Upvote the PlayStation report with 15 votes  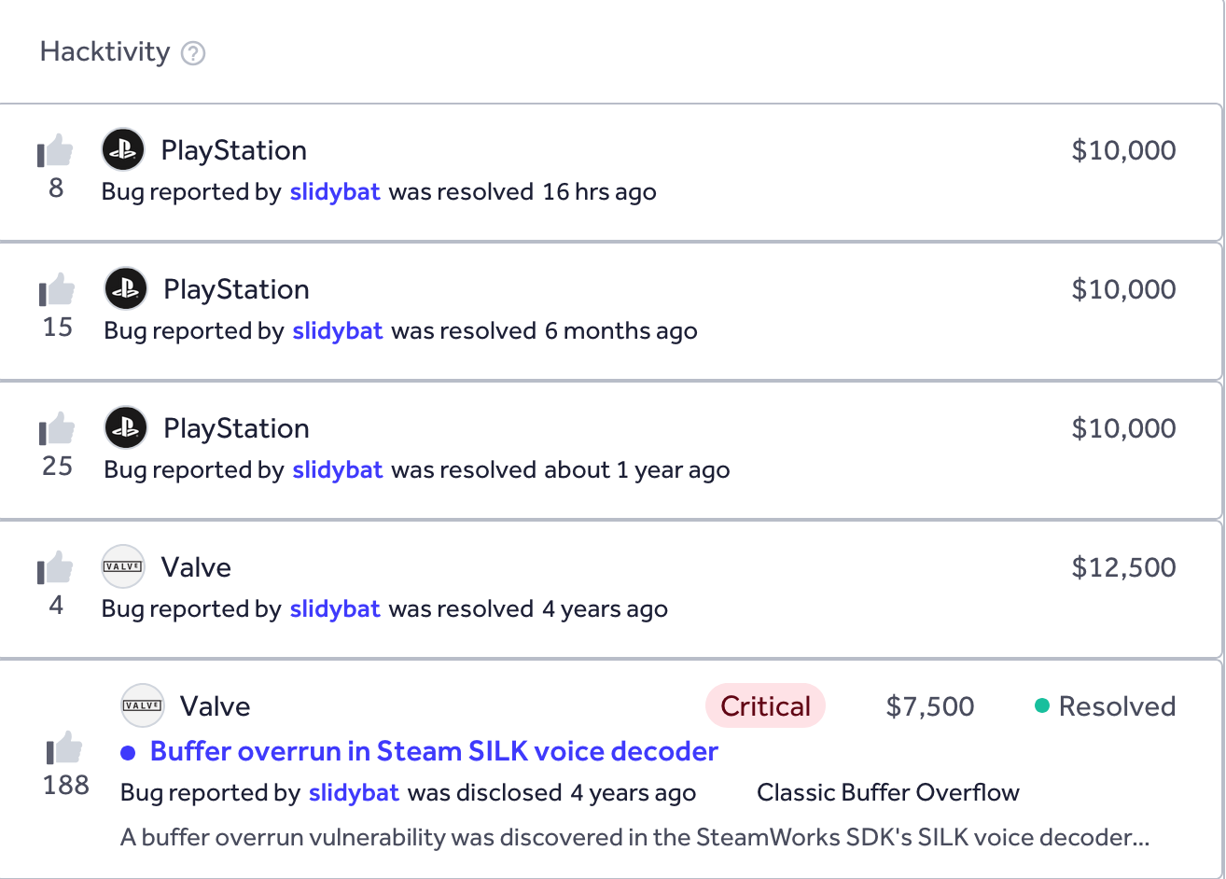tap(58, 290)
